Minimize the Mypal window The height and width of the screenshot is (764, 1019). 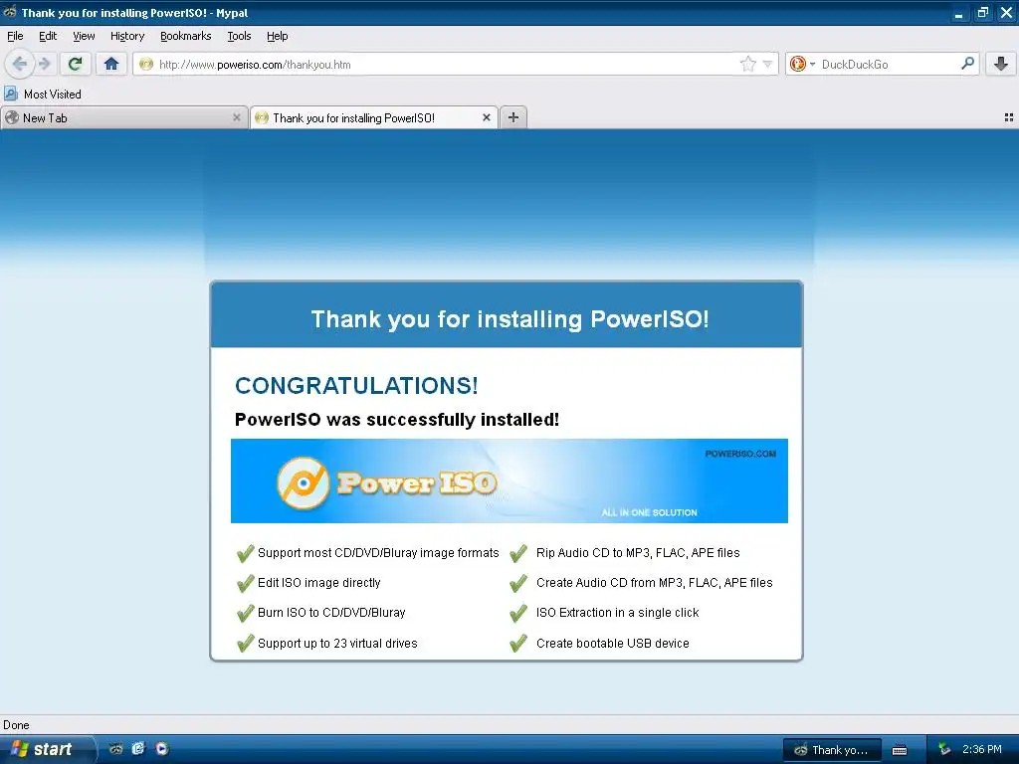click(958, 12)
